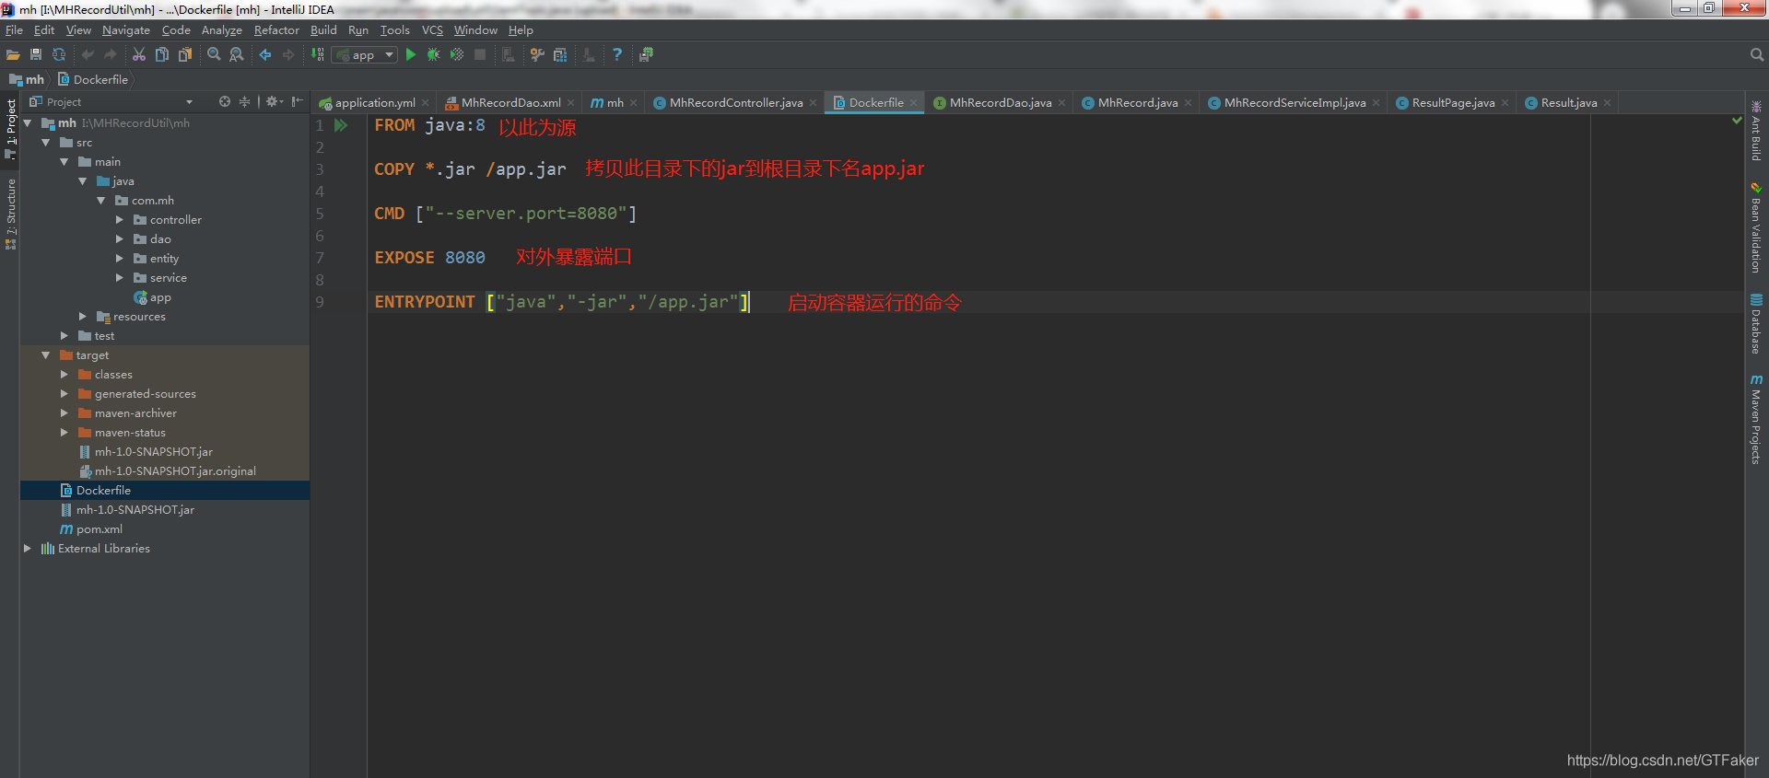Viewport: 1769px width, 778px height.
Task: Click the Undo arrow icon
Action: point(88,55)
